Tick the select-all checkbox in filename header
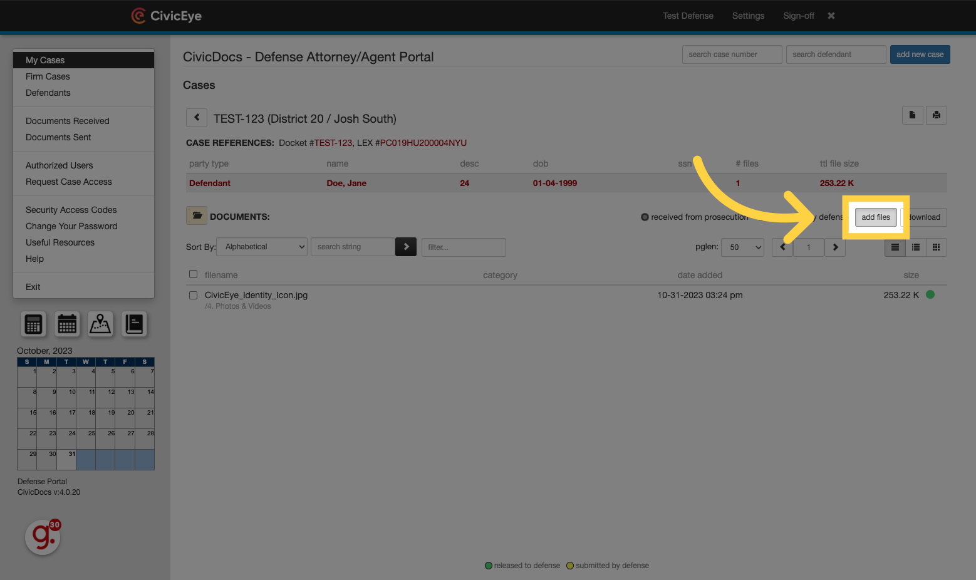Screen dimensions: 976x580 [x=193, y=274]
